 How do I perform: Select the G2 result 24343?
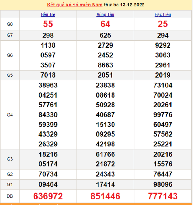point(105,174)
